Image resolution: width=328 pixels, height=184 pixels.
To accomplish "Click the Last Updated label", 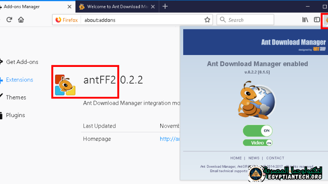I will [x=99, y=126].
